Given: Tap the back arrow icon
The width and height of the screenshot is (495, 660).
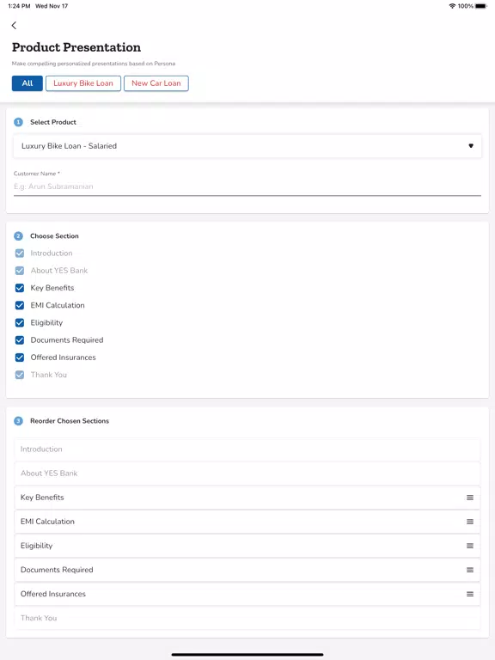Looking at the screenshot, I should tap(14, 26).
